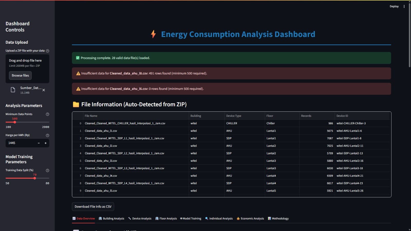Click help icon for Minimum Data Points
The width and height of the screenshot is (411, 231).
tap(48, 114)
